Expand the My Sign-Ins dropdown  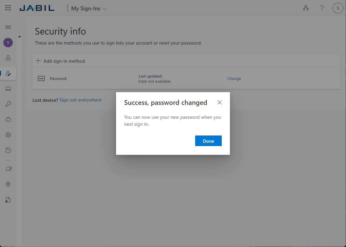(x=89, y=8)
